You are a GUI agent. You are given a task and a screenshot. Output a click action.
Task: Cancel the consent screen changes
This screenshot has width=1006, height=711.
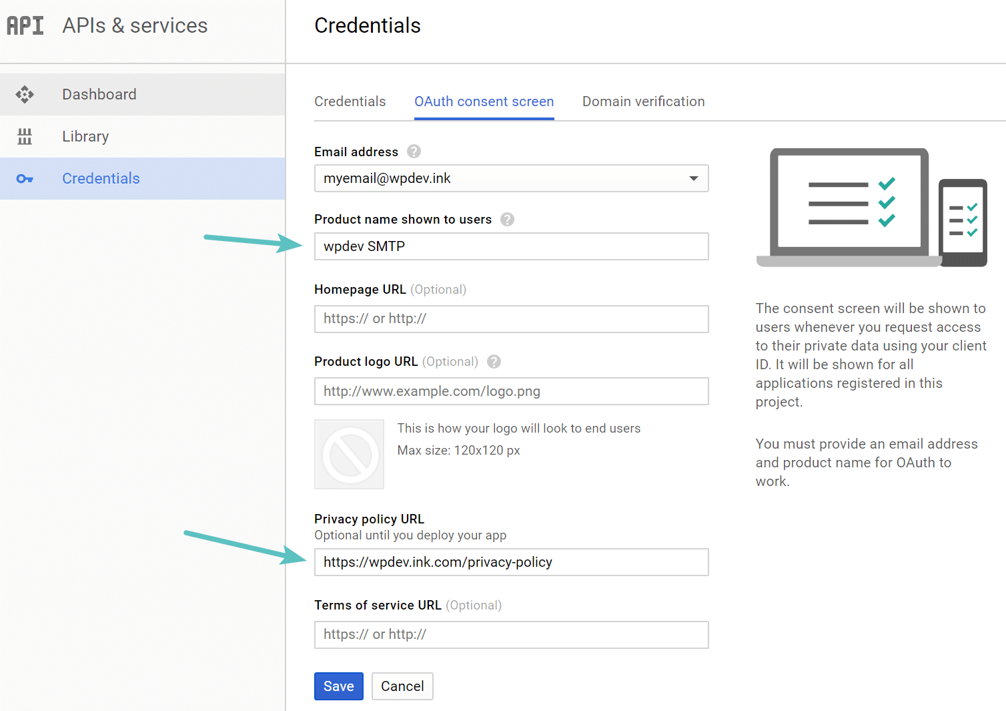402,686
